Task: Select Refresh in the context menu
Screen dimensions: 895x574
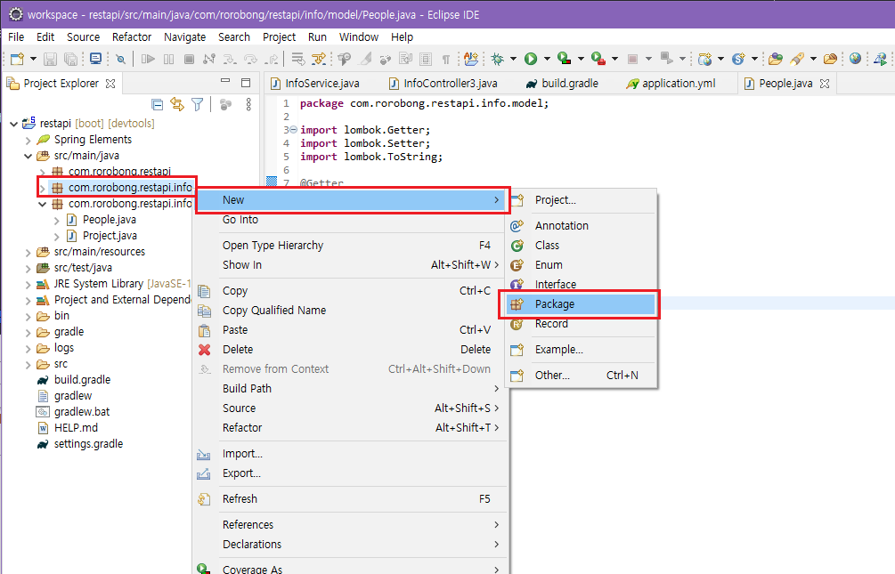Action: point(349,498)
